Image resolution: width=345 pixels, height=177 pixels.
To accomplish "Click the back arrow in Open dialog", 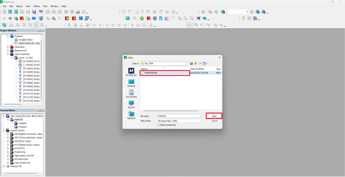I will [x=191, y=63].
